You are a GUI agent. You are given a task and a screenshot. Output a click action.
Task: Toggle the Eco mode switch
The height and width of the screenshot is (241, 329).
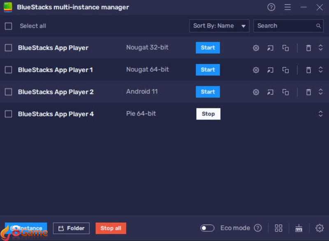click(x=207, y=228)
